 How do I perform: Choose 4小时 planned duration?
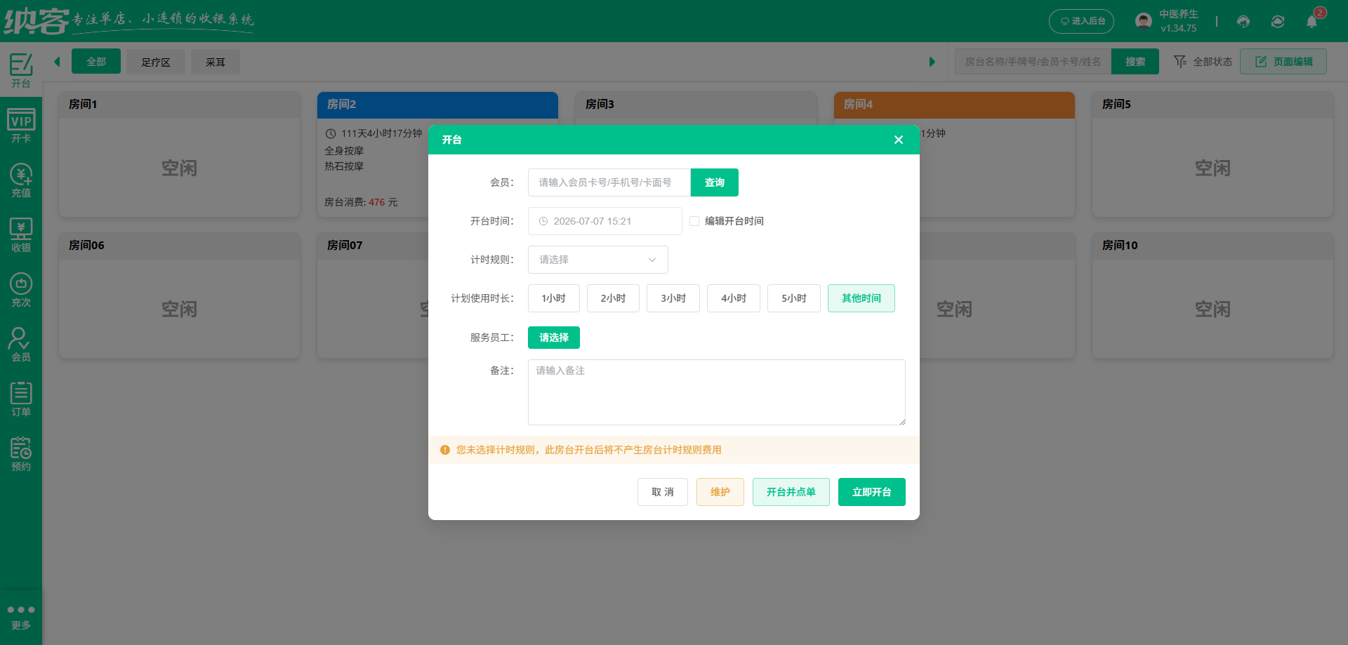click(734, 298)
